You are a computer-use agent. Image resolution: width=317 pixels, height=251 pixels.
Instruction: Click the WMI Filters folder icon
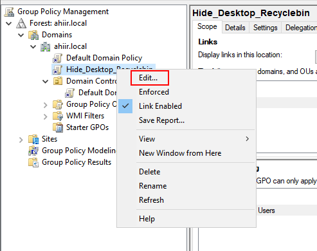coord(58,116)
